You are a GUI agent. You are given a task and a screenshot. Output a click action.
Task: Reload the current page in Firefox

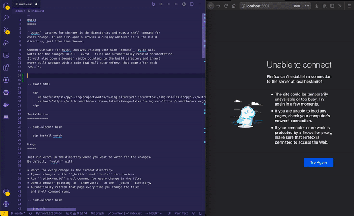click(x=226, y=6)
